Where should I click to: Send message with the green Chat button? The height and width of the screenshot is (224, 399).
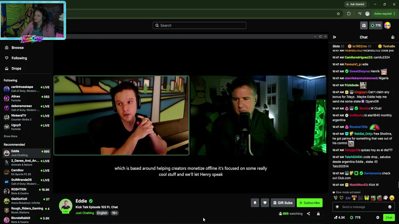[389, 217]
